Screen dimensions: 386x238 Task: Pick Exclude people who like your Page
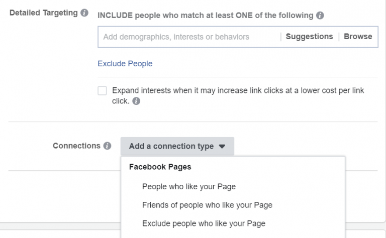[x=204, y=223]
